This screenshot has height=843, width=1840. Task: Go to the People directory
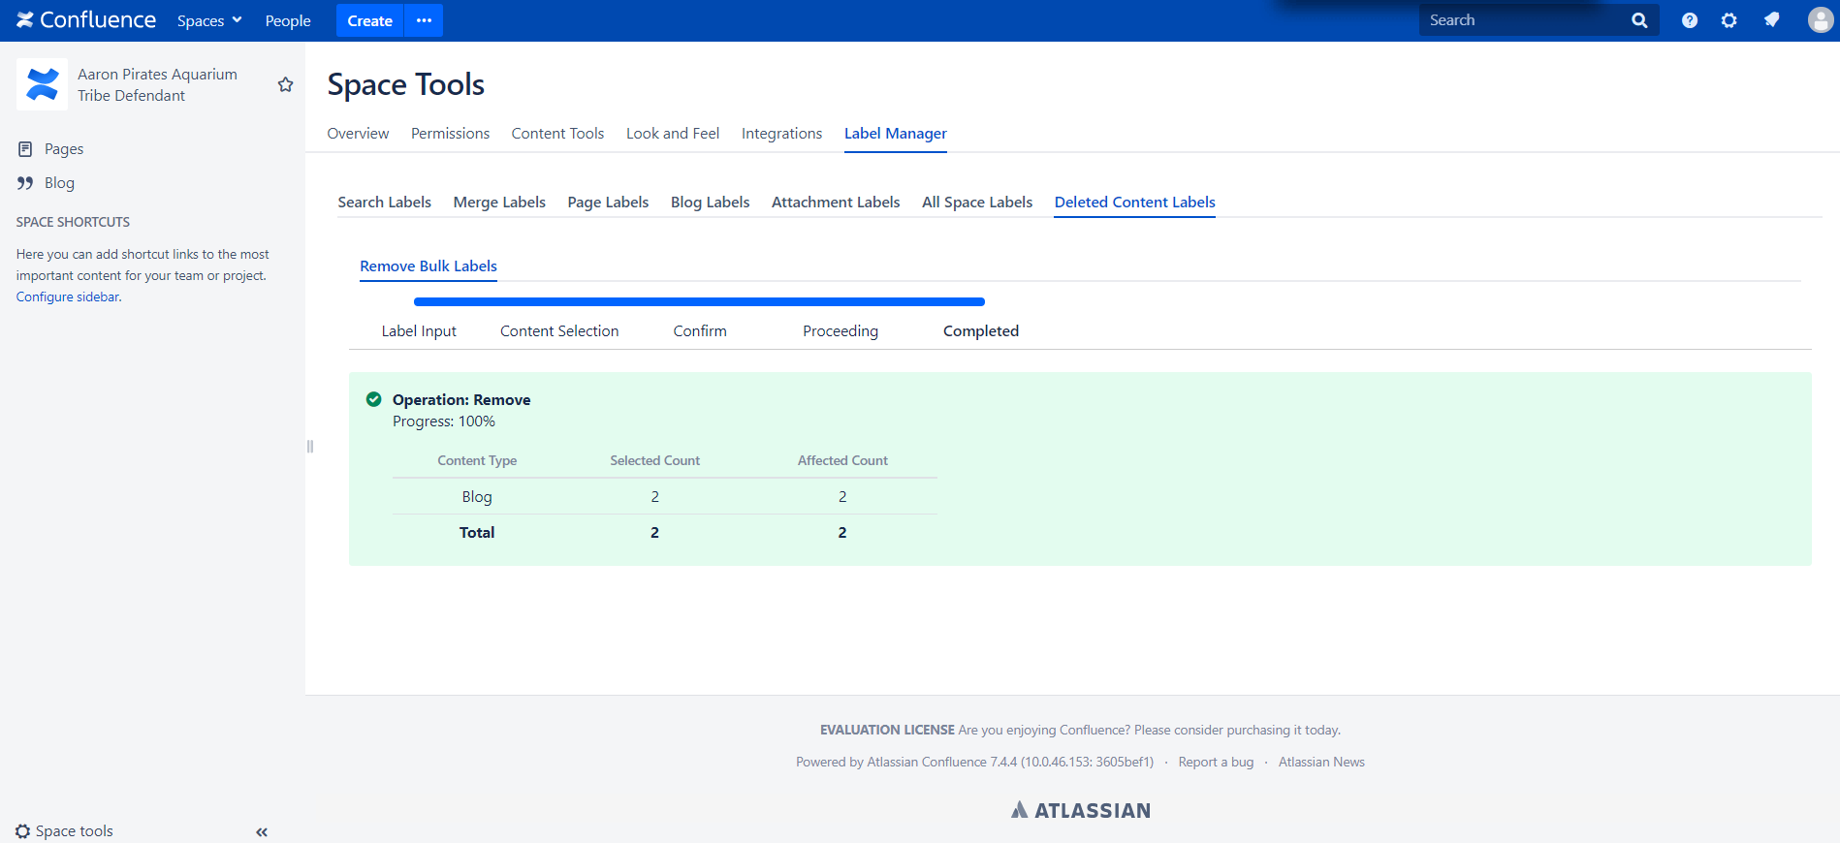point(288,20)
